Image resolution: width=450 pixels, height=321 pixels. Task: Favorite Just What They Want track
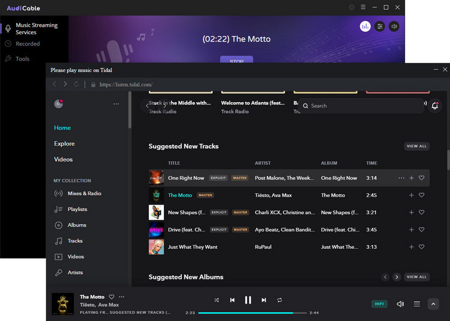pos(421,247)
